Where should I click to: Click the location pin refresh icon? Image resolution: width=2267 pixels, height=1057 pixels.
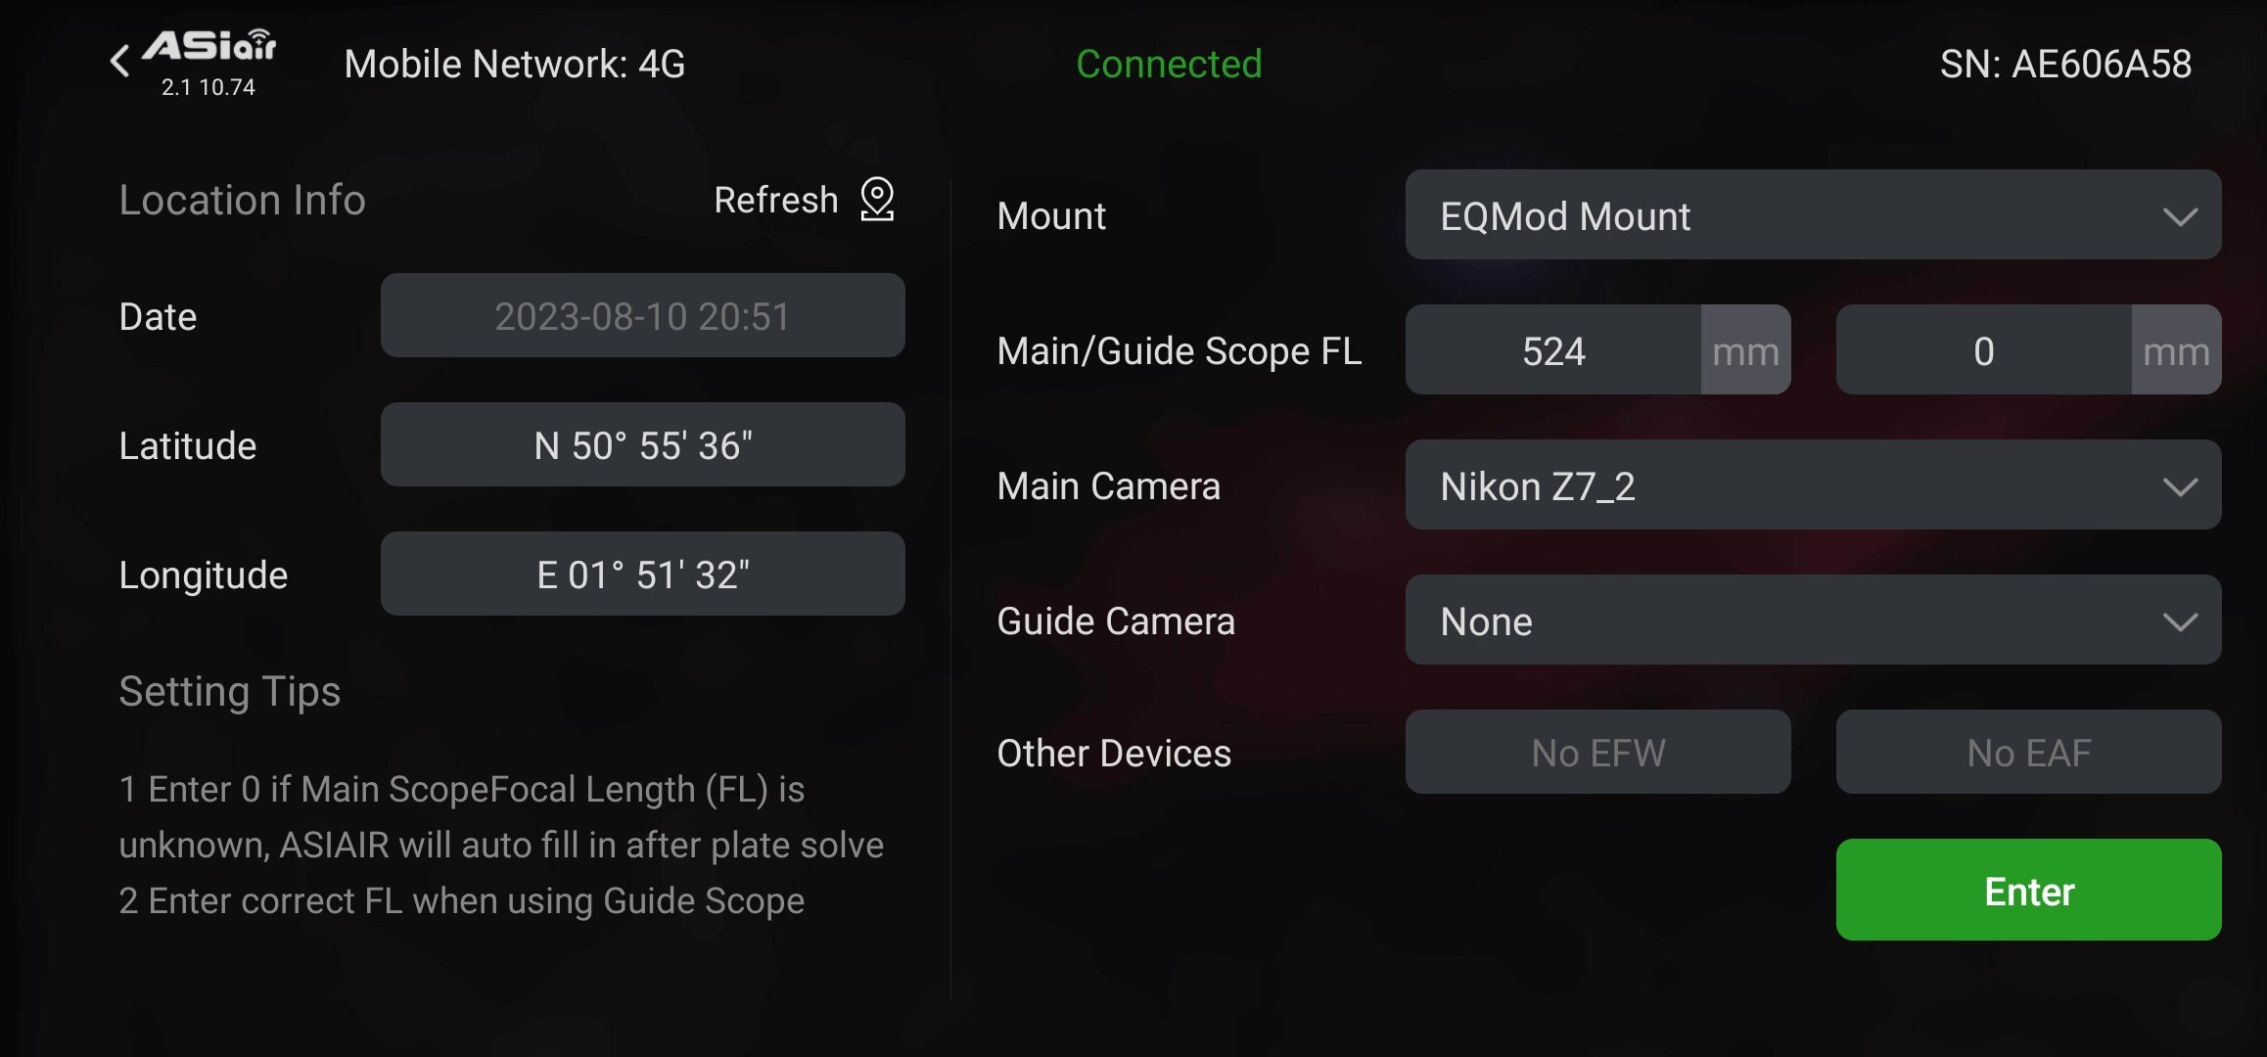coord(877,200)
